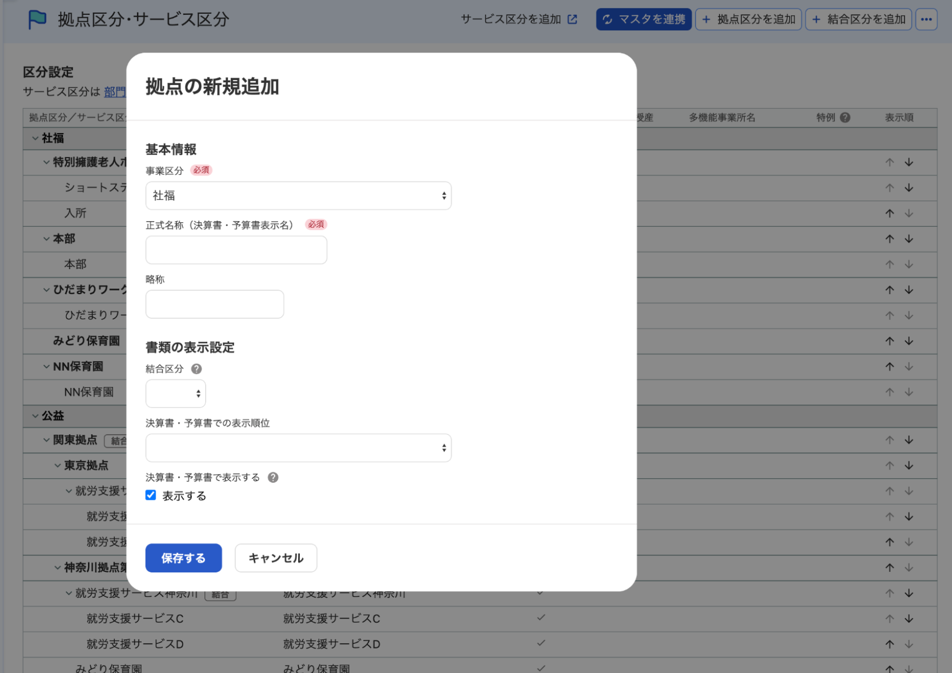This screenshot has height=673, width=952.
Task: Click the 多機能事業所名 column header
Action: coord(722,118)
